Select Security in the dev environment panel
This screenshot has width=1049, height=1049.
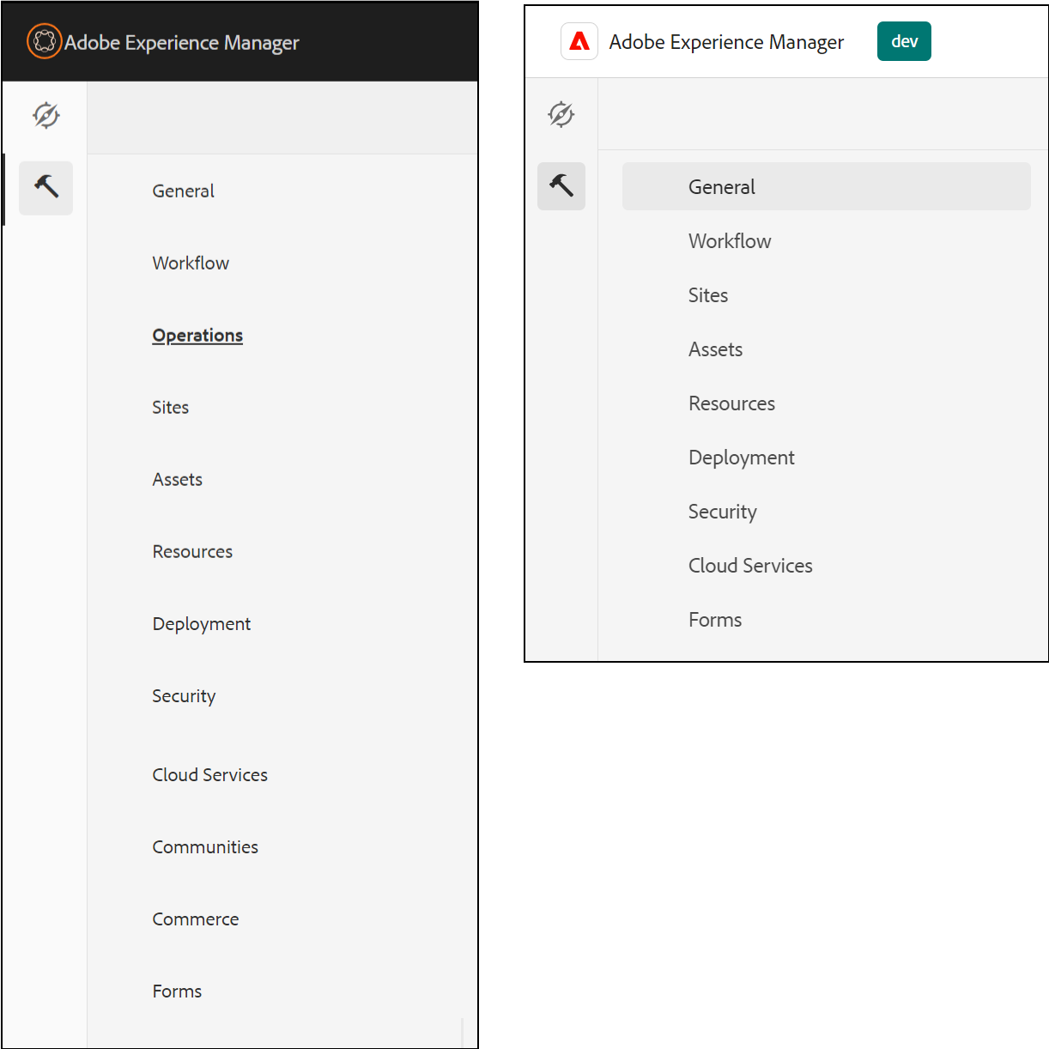coord(722,512)
